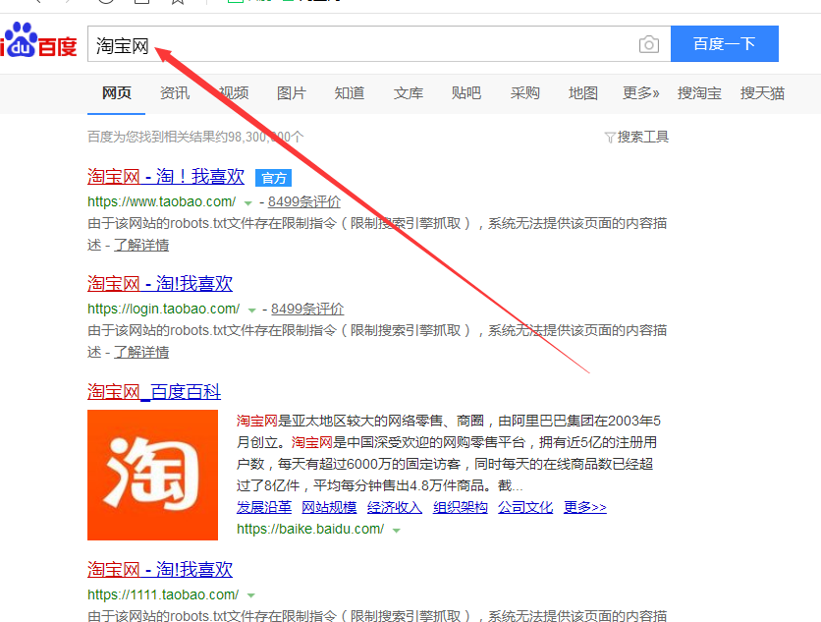Click the green https://baike.baidu.com/ URL

tap(310, 530)
